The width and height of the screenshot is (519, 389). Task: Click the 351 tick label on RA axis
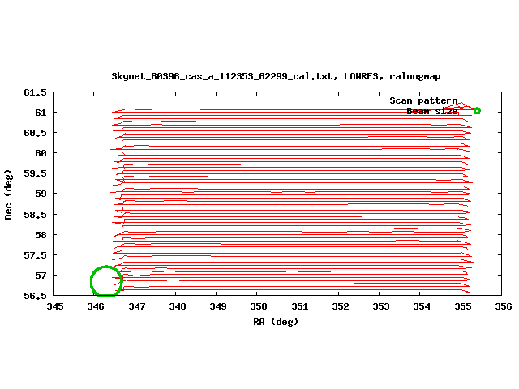[x=300, y=306]
